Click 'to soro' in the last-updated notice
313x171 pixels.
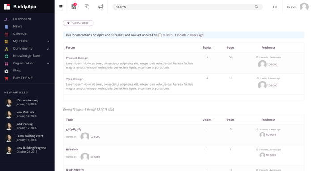[167, 35]
